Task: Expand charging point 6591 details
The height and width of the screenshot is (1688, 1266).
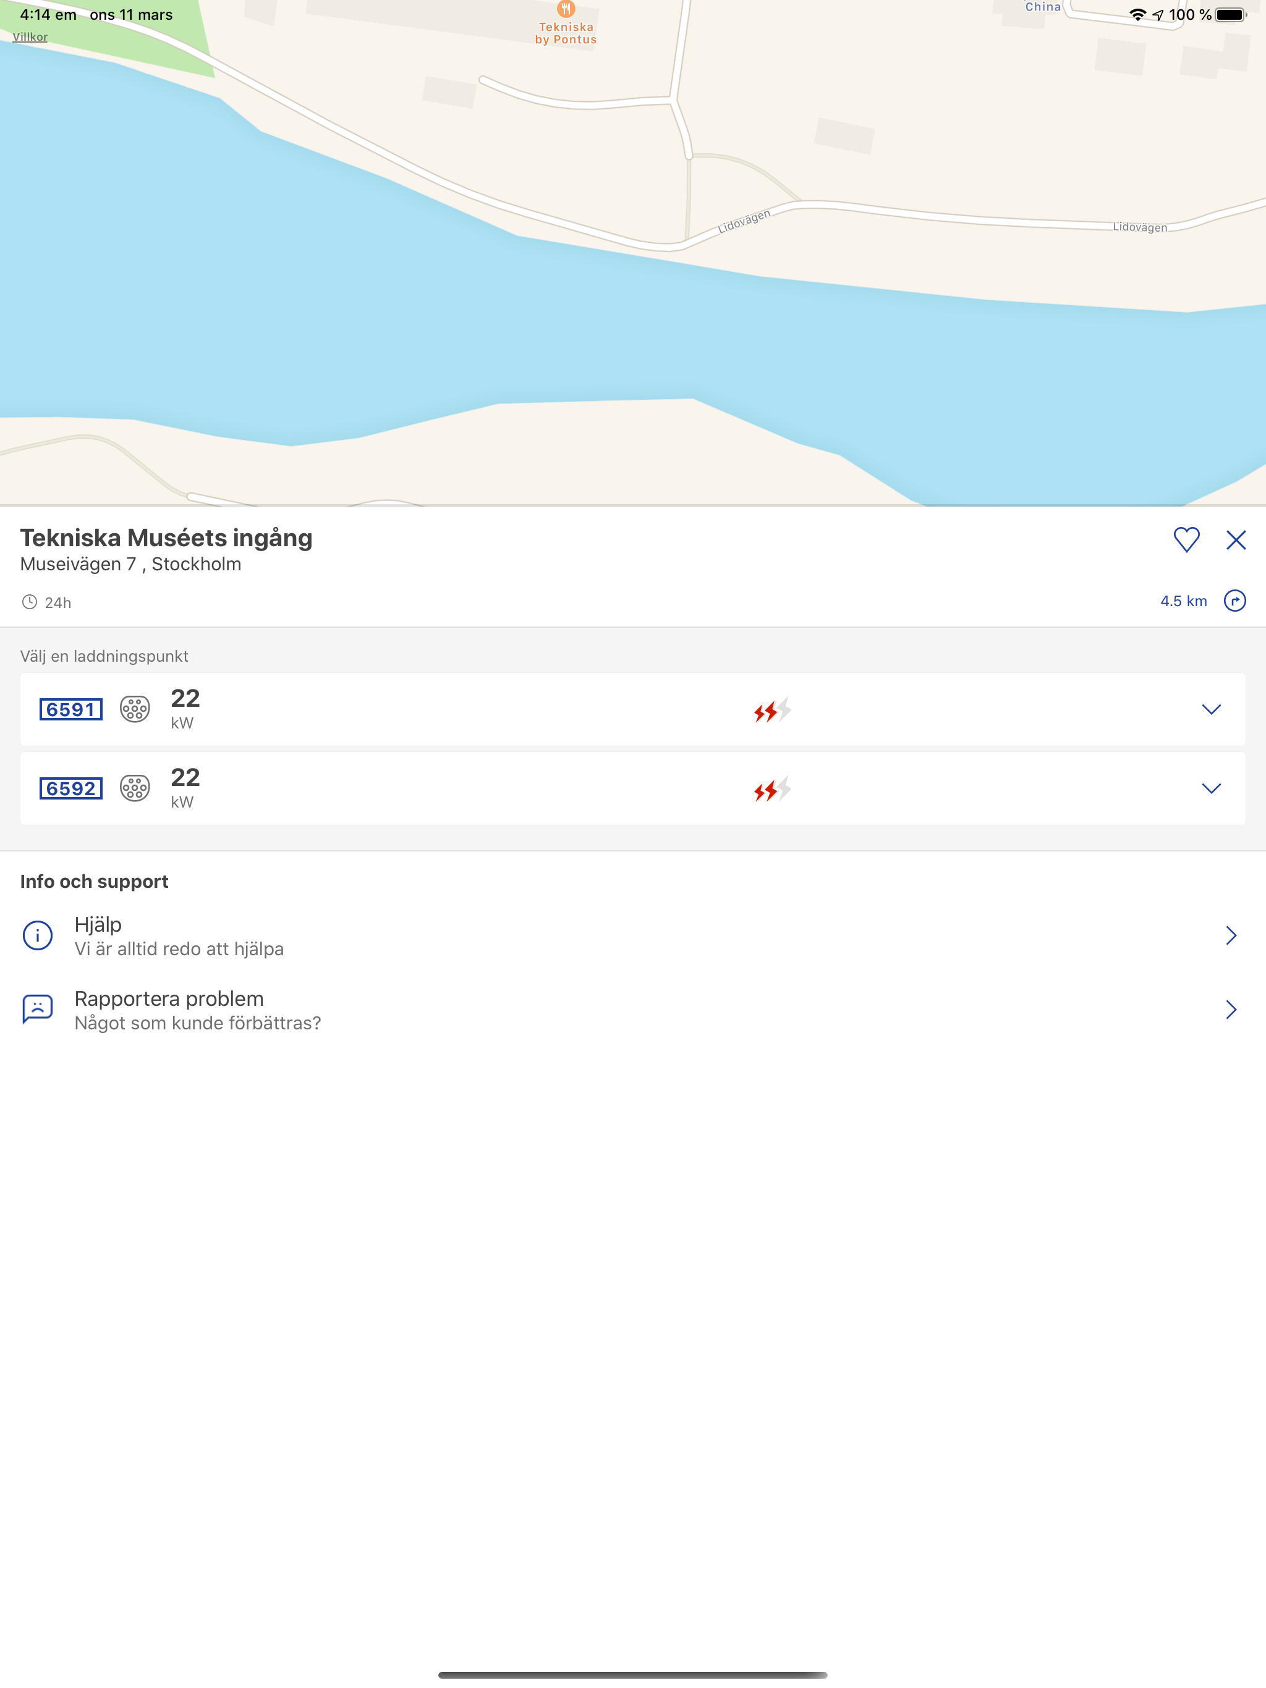Action: (1211, 709)
